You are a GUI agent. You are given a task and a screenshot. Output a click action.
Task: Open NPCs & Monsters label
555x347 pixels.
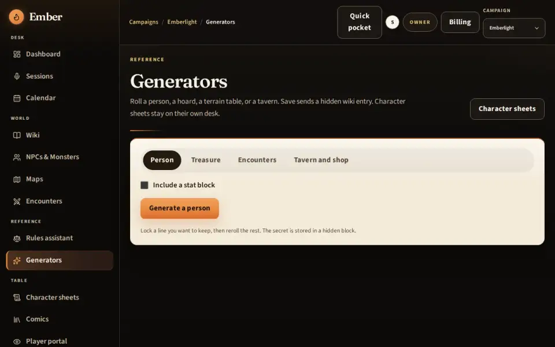coord(53,157)
